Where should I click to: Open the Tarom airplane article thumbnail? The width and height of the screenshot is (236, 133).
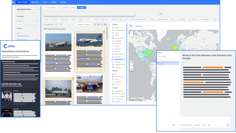(x=89, y=40)
